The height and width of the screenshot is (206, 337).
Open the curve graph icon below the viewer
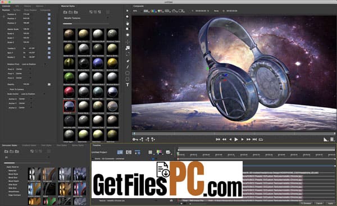(326, 140)
